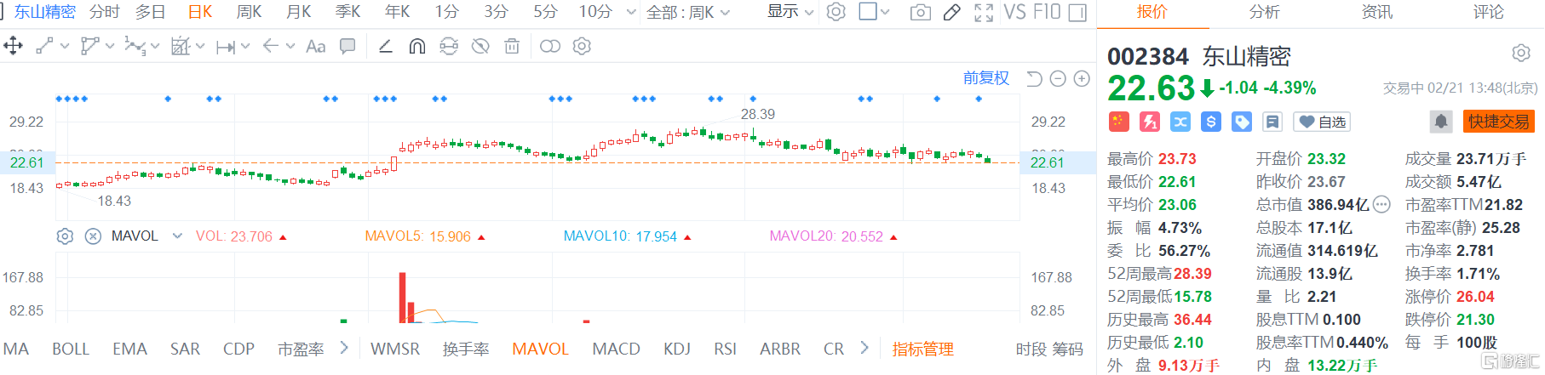Screen dimensions: 1545x375
Task: Switch to 分时 intraday chart
Action: click(x=104, y=12)
